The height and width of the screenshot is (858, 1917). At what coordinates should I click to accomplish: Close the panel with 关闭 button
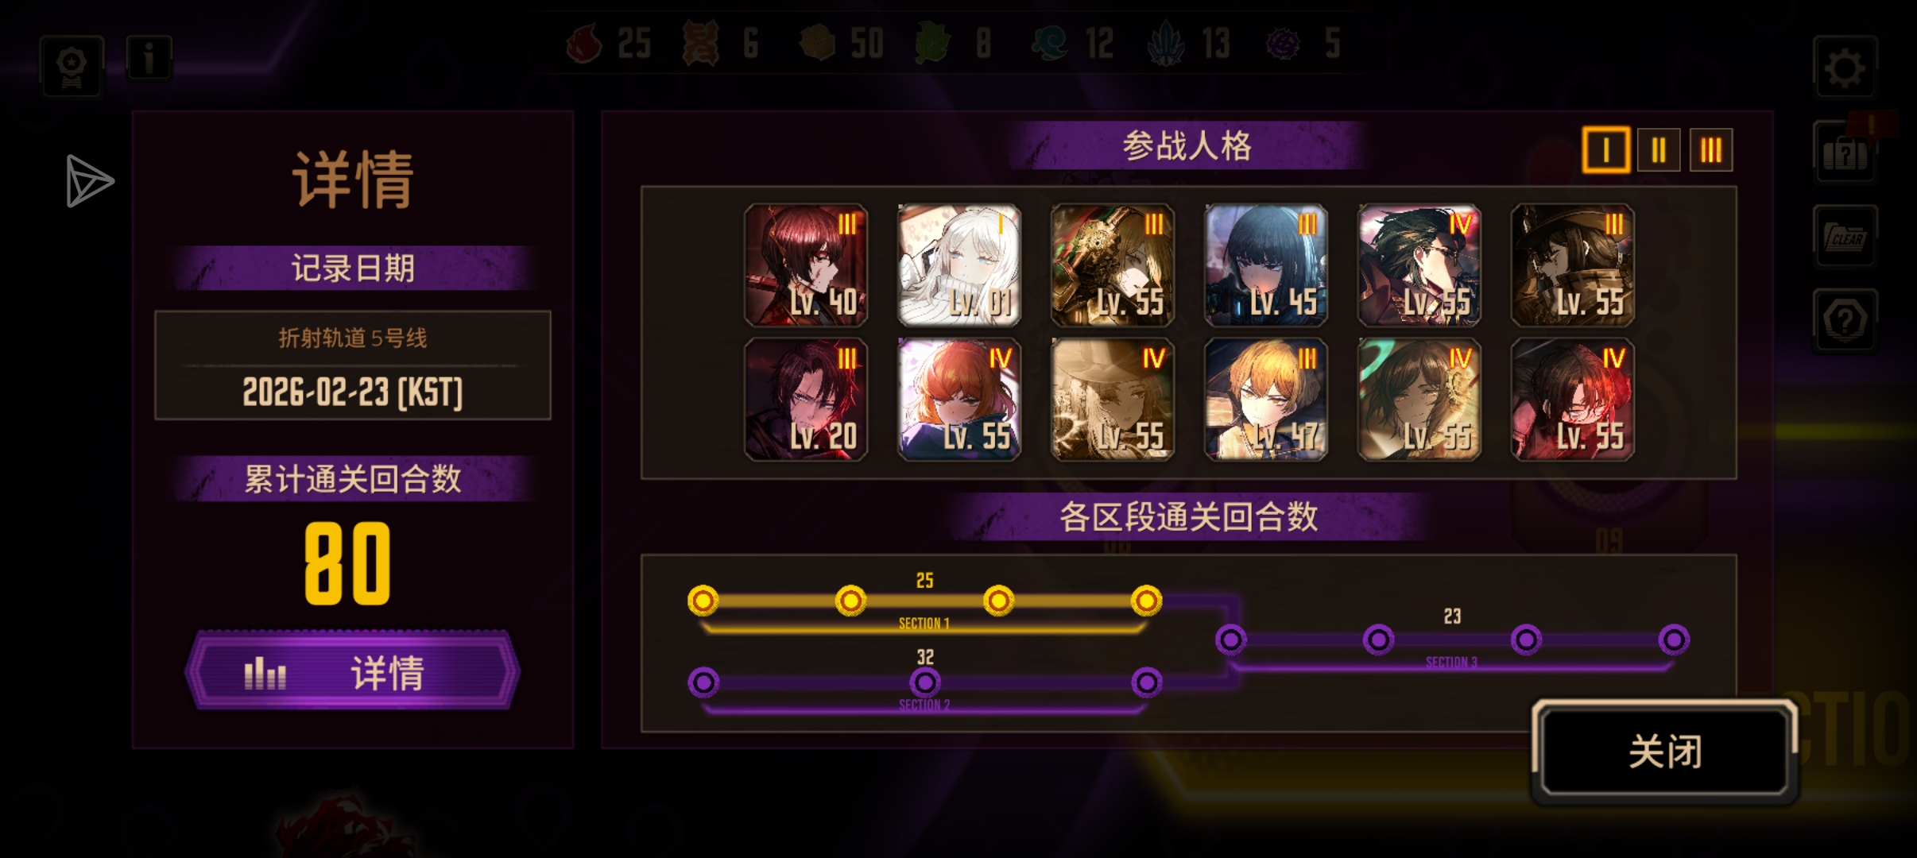(1665, 751)
